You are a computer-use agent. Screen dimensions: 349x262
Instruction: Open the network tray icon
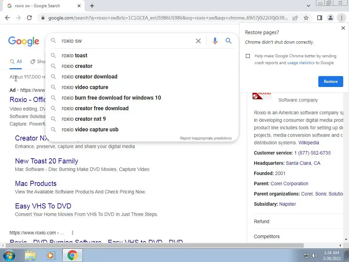pos(306,256)
